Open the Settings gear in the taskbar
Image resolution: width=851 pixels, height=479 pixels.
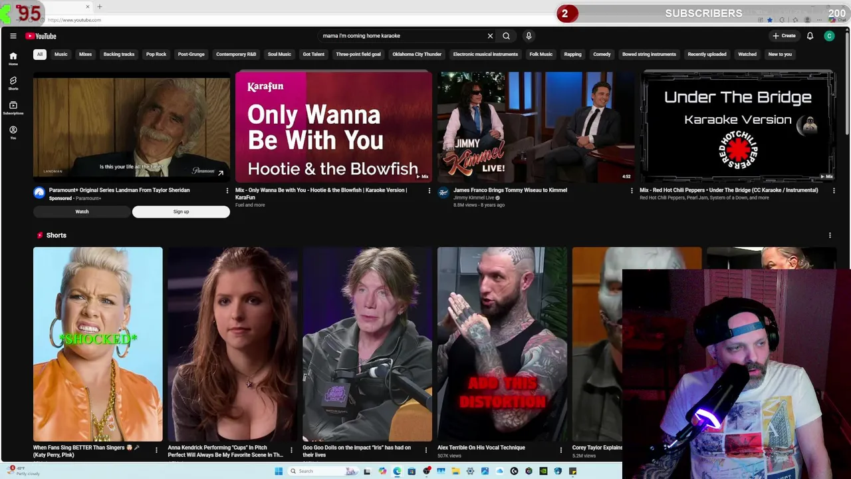(x=470, y=471)
